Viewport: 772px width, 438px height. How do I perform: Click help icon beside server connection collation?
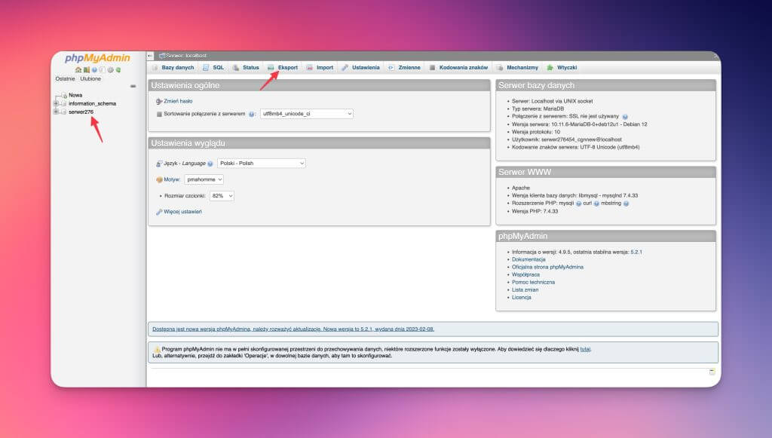(252, 114)
